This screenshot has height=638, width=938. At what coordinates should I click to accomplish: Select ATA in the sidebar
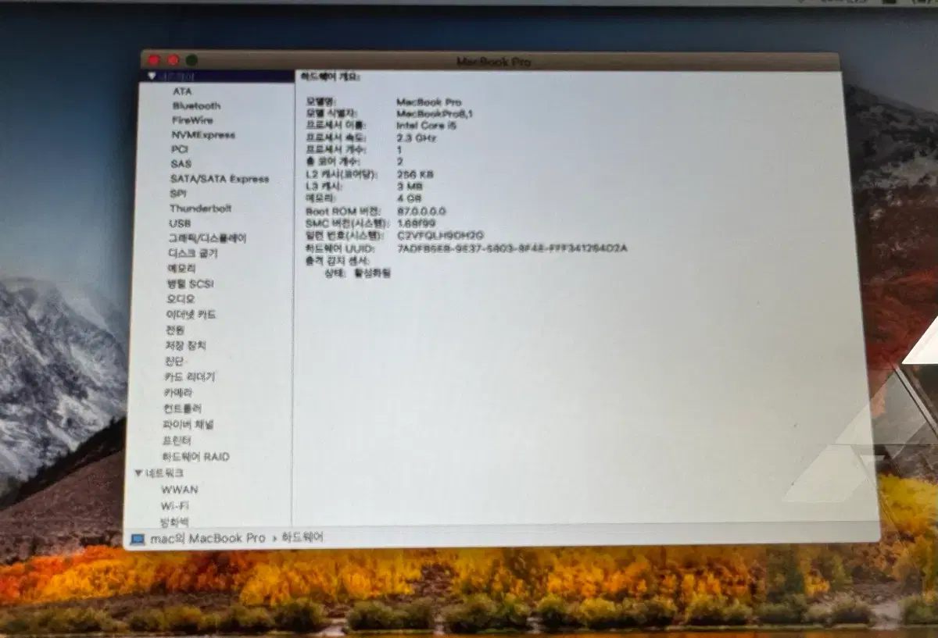pos(182,91)
